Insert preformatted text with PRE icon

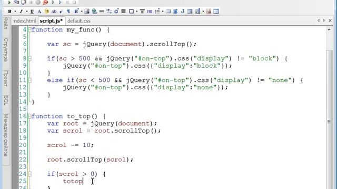coord(150,12)
